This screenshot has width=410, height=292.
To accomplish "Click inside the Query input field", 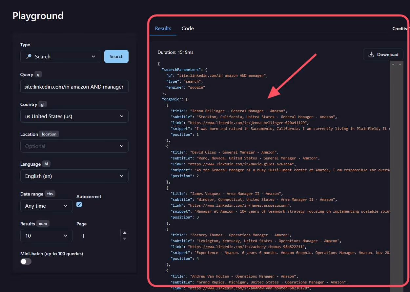I will [x=74, y=86].
